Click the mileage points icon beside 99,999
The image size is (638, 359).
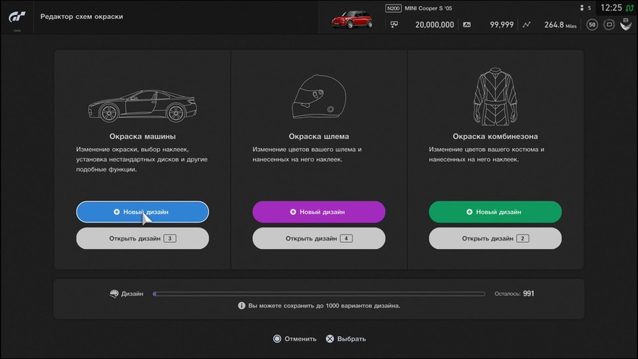click(x=467, y=24)
